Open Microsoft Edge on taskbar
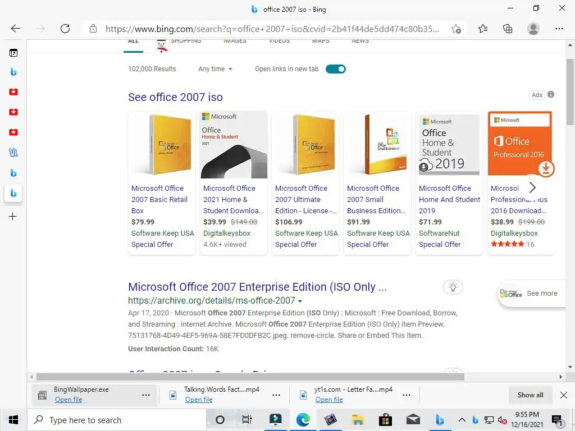Screen dimensions: 575x431 [x=303, y=420]
